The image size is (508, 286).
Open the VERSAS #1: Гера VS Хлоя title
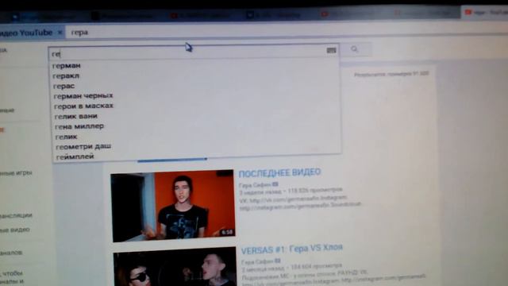click(292, 249)
